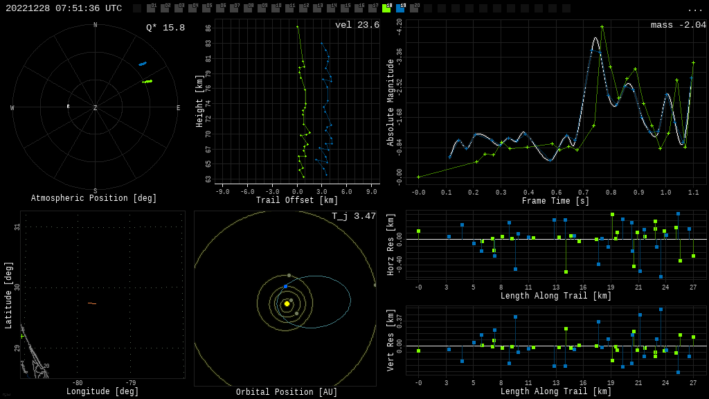Screen dimensions: 709x399
Task: Select the station 10 square
Action: (276, 8)
